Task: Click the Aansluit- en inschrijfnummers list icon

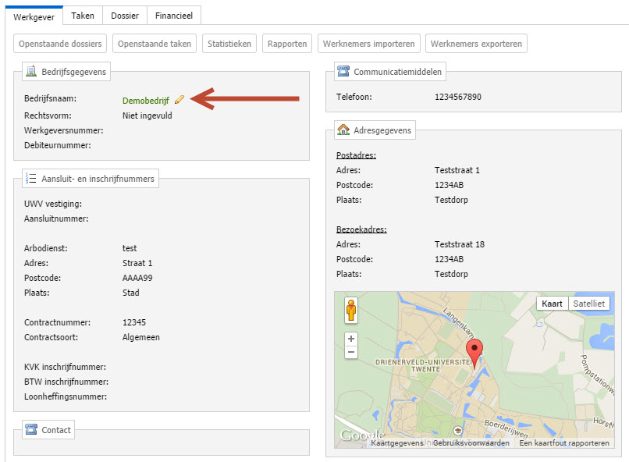Action: [31, 179]
